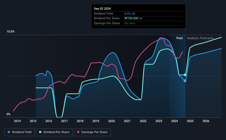The height and width of the screenshot is (140, 226).
Task: Click the pink Earnings Per Share legend dot
Action: [x=78, y=132]
